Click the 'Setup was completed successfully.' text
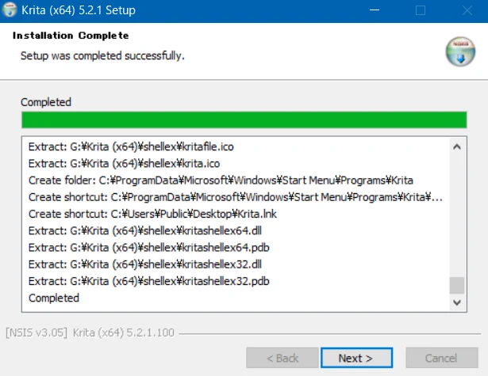This screenshot has width=488, height=376. 102,56
